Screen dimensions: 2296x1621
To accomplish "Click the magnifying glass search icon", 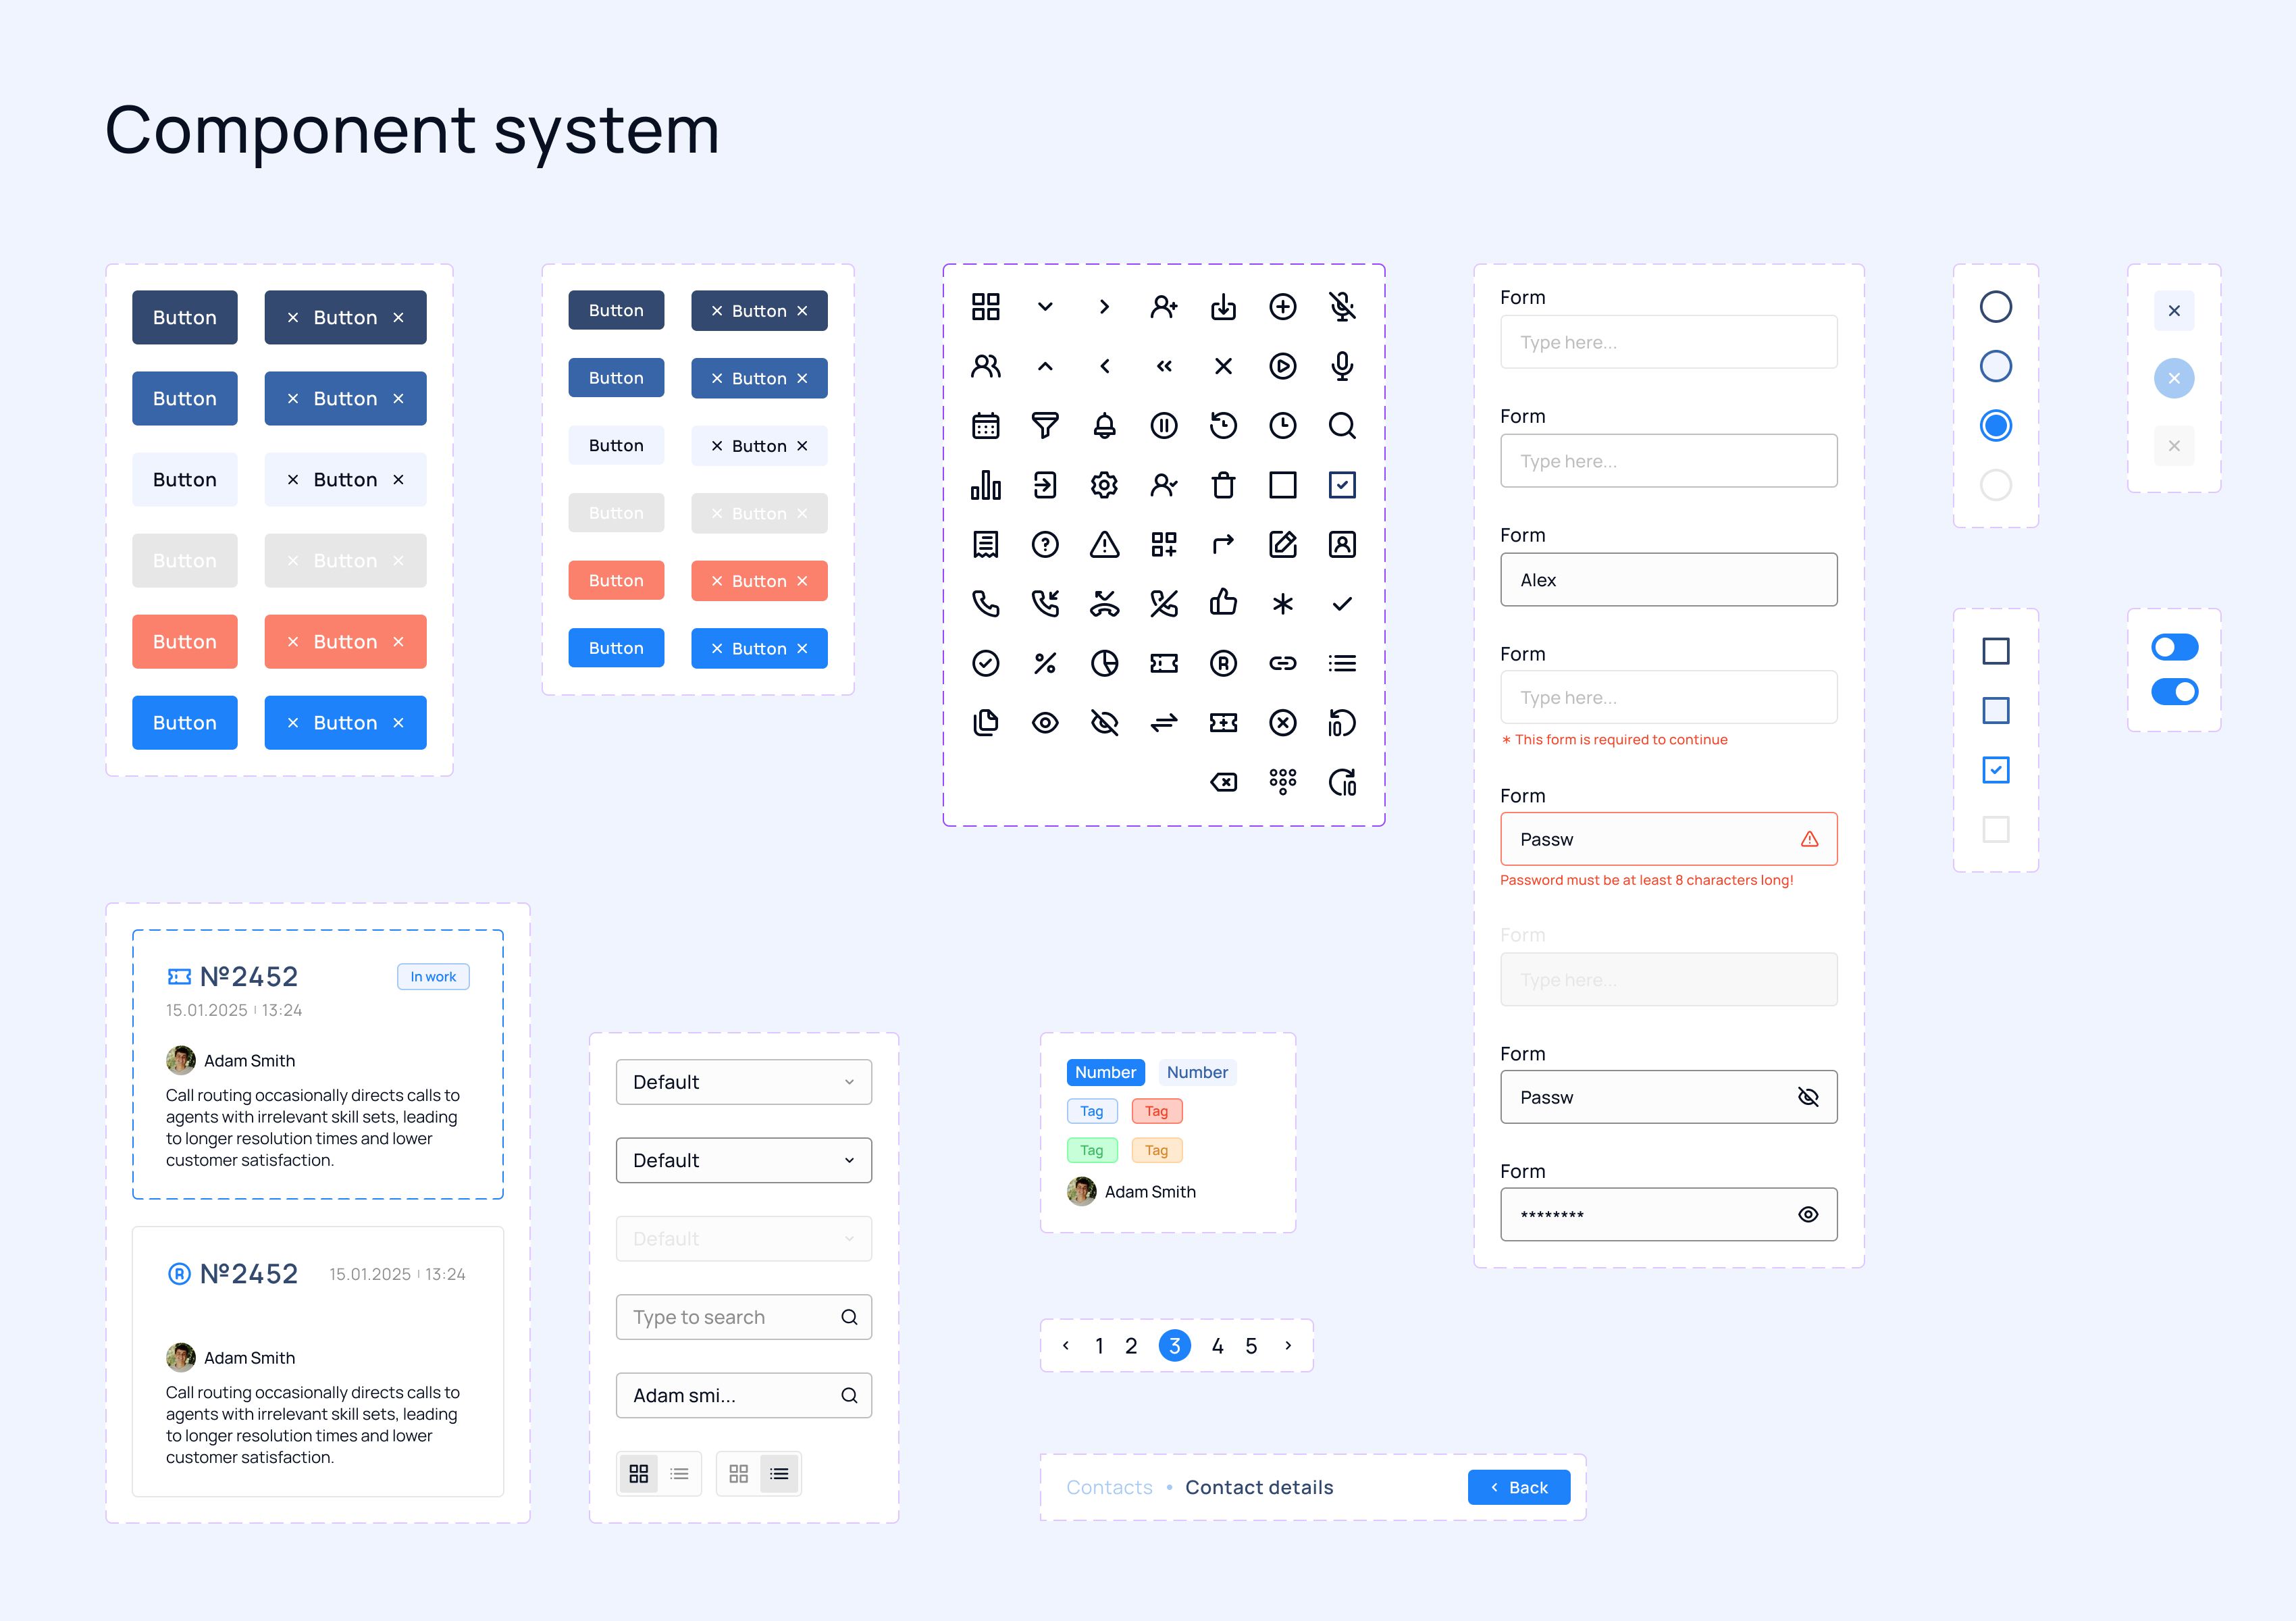I will click(x=1342, y=425).
